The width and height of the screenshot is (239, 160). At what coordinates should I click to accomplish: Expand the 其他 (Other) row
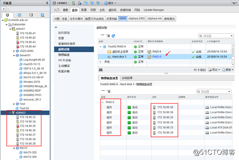[x=100, y=62]
